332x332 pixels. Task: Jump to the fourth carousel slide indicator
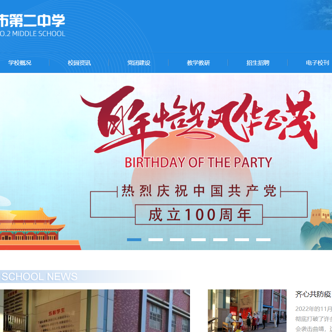199,240
